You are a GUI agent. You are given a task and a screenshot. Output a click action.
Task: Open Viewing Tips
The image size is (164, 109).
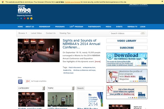pos(65,33)
